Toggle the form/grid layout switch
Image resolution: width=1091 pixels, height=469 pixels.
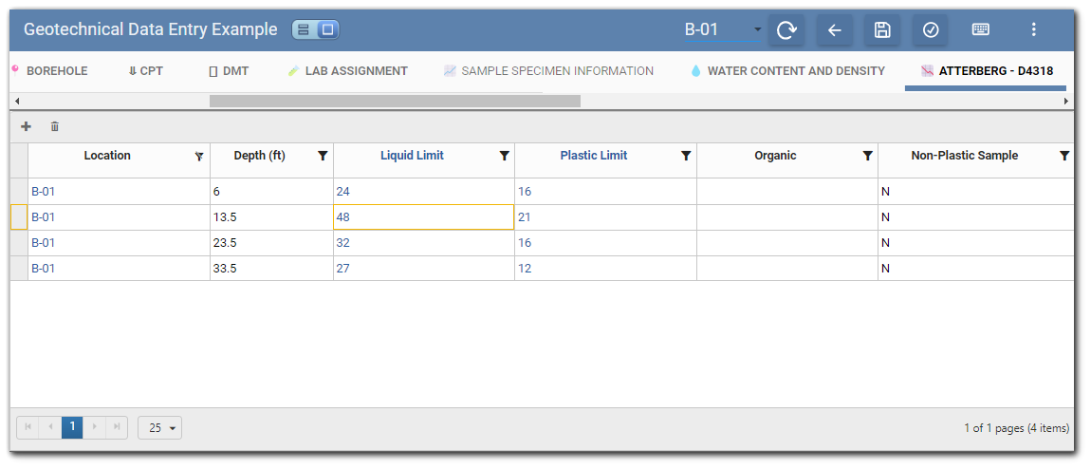pyautogui.click(x=315, y=29)
